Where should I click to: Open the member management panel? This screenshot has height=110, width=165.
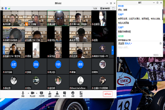click(x=57, y=93)
